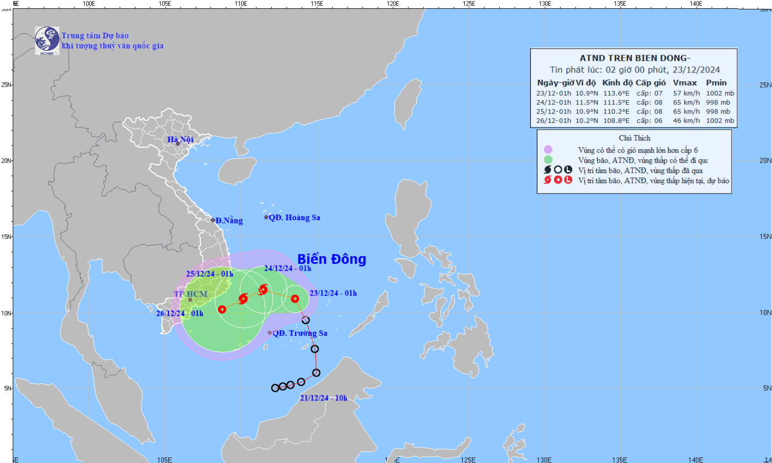Viewport: 772px width, 463px height.
Task: Click the track label 21/12/24 - 10h
Action: (x=323, y=398)
